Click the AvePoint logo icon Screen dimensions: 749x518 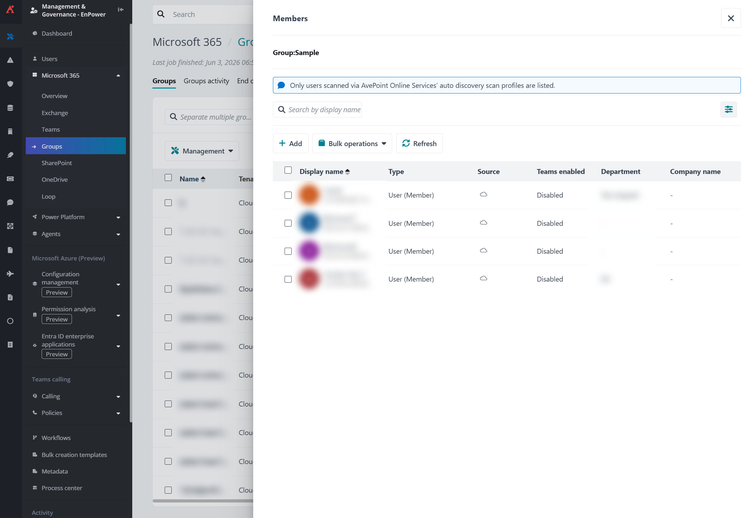(10, 10)
